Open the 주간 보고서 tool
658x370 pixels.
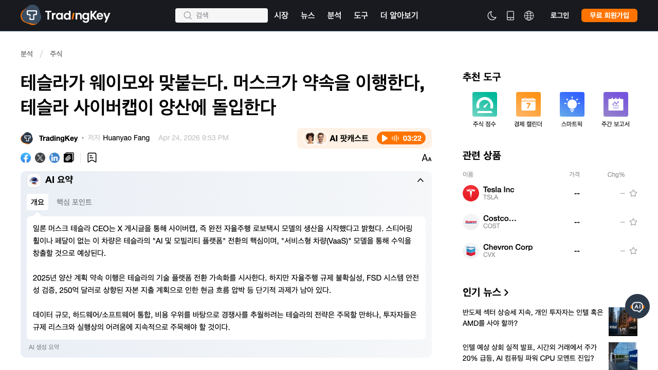tap(616, 110)
